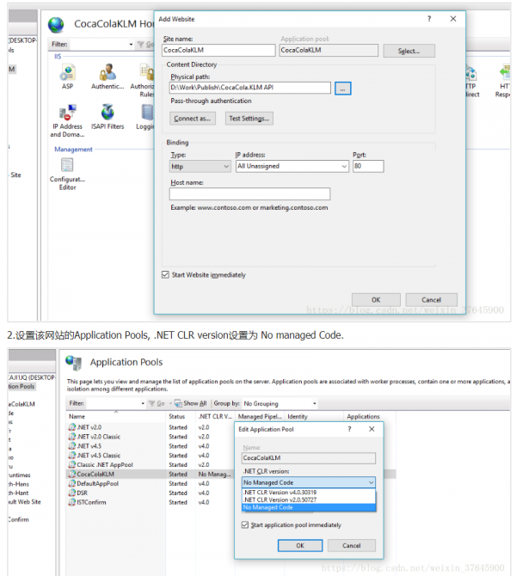This screenshot has height=576, width=516.
Task: Open the Group by No Grouping dropdown
Action: [279, 403]
